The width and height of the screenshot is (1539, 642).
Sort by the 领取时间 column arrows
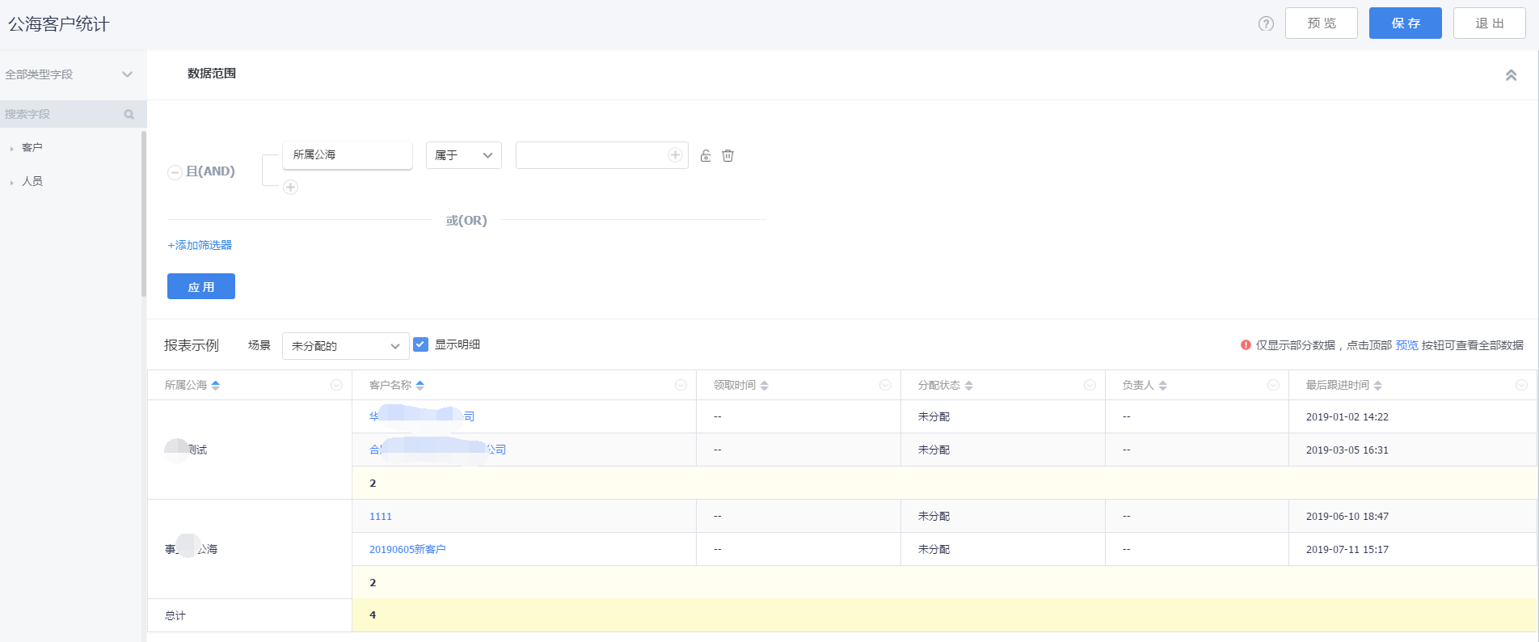click(765, 386)
